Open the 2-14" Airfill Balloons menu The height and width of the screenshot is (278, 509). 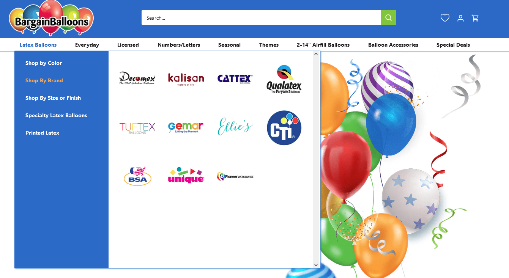[x=323, y=45]
